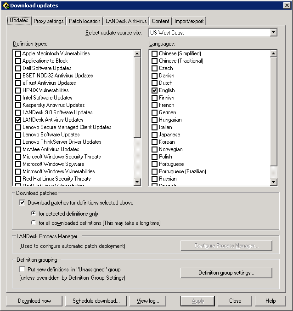Check Lenovo Secure Managed Client Updates
293x311 pixels.
18,127
